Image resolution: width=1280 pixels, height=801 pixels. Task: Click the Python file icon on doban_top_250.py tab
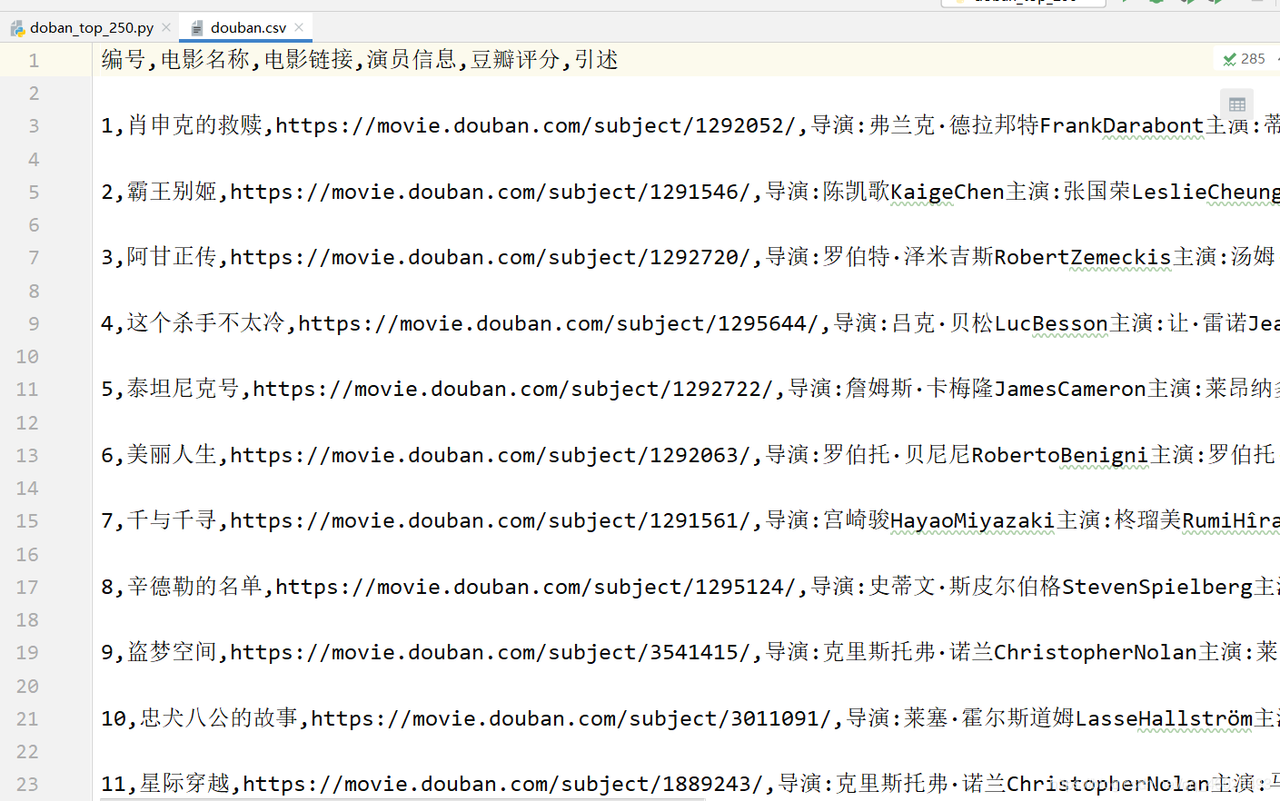tap(17, 28)
